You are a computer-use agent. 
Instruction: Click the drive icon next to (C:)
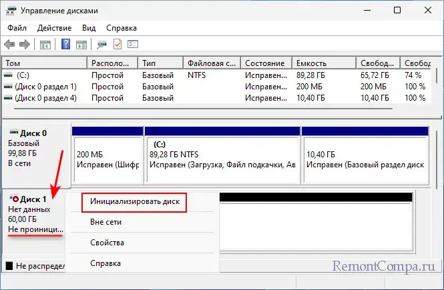[x=8, y=75]
